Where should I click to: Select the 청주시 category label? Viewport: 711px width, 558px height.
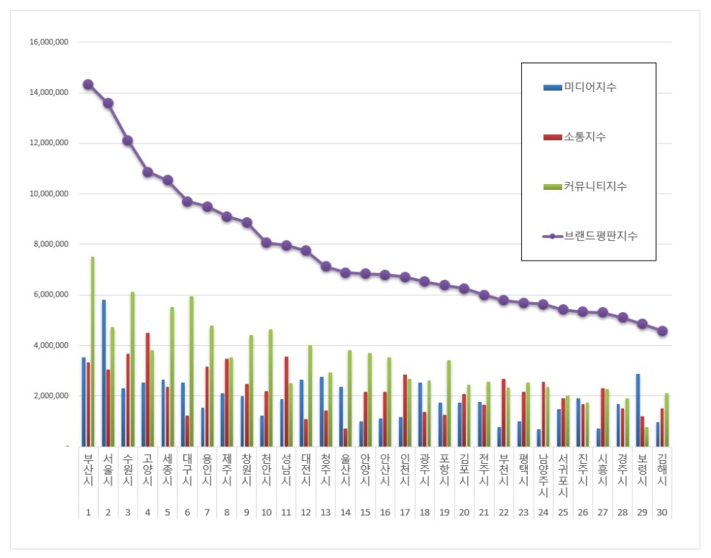click(x=325, y=469)
